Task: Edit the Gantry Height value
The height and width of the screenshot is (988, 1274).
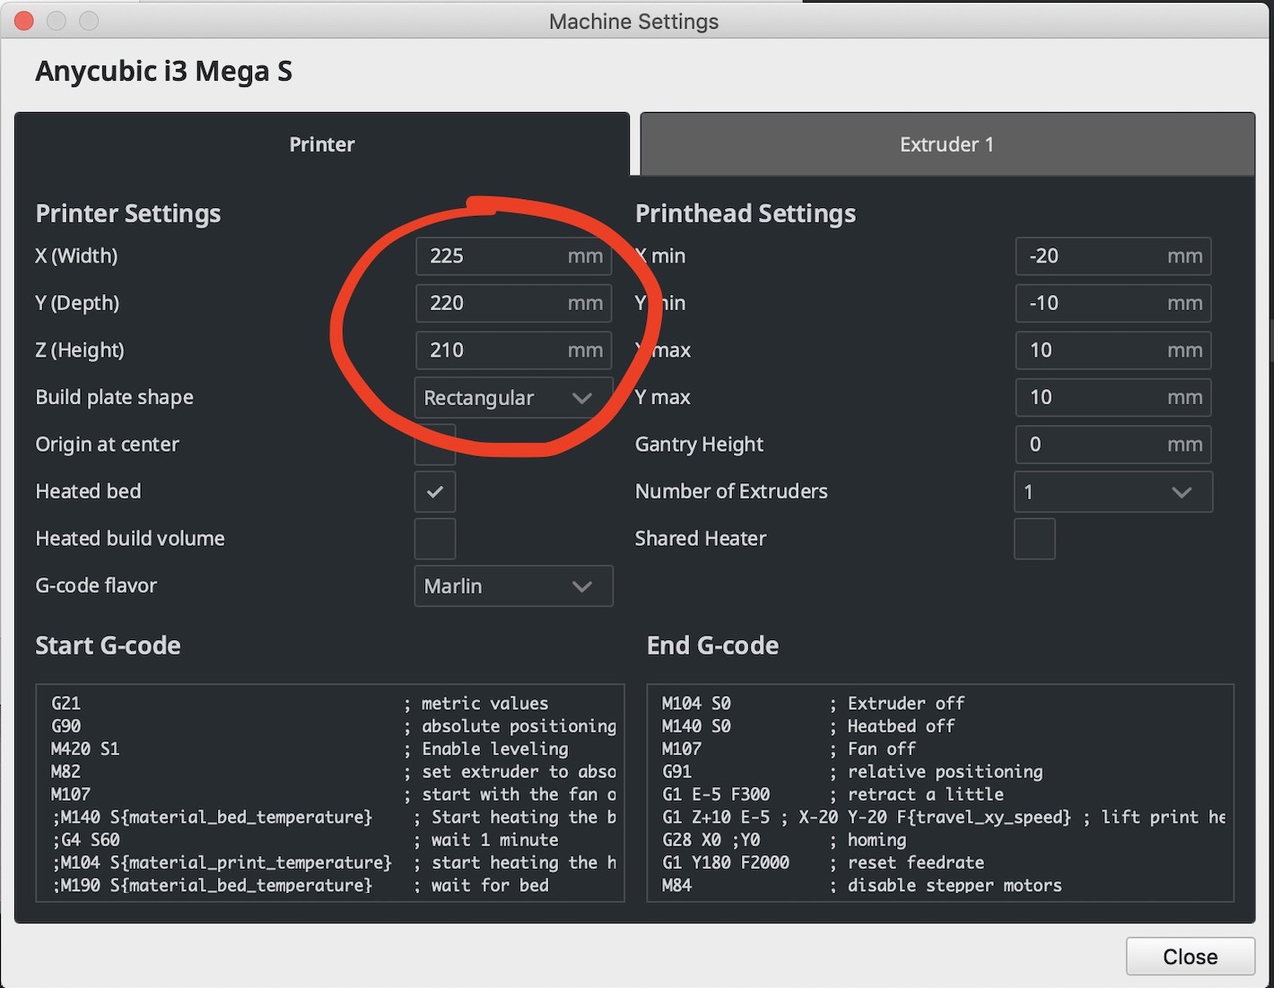Action: pyautogui.click(x=1113, y=445)
